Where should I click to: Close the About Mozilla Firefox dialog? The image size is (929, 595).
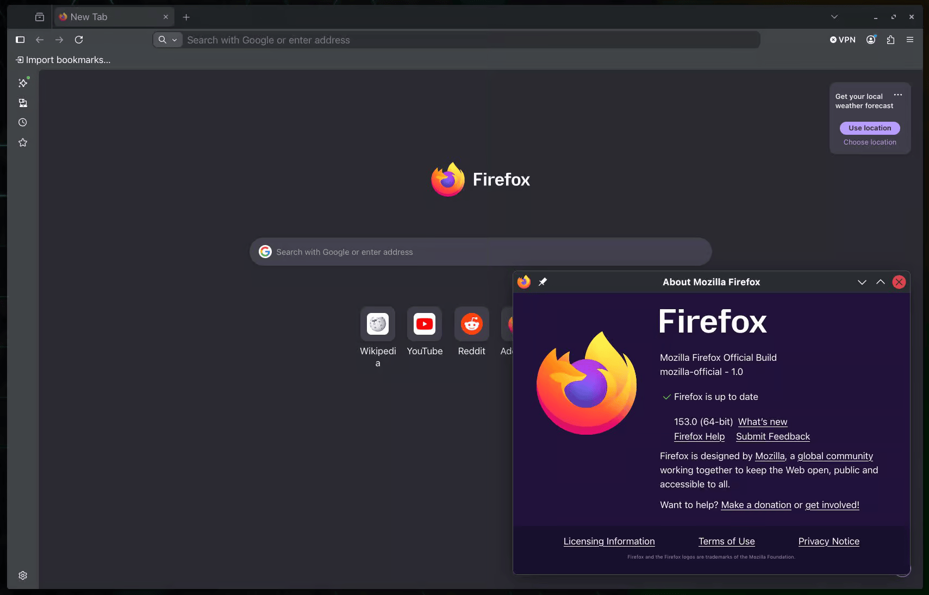click(x=899, y=282)
